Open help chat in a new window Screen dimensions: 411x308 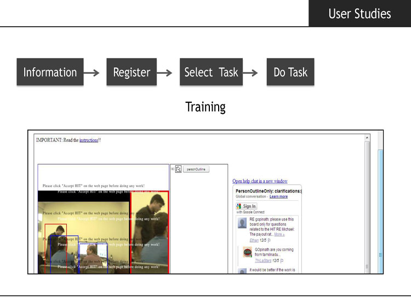pyautogui.click(x=260, y=181)
